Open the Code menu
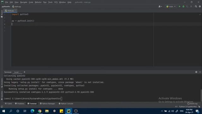Image resolution: width=202 pixels, height=114 pixels. click(x=31, y=2)
